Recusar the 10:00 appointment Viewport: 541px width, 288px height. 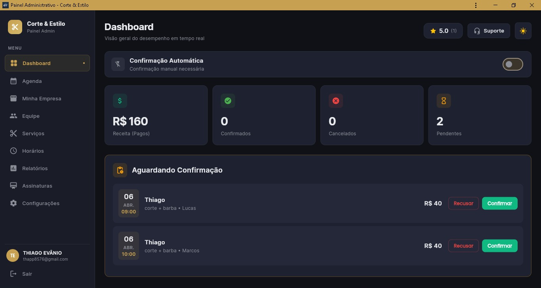(463, 246)
